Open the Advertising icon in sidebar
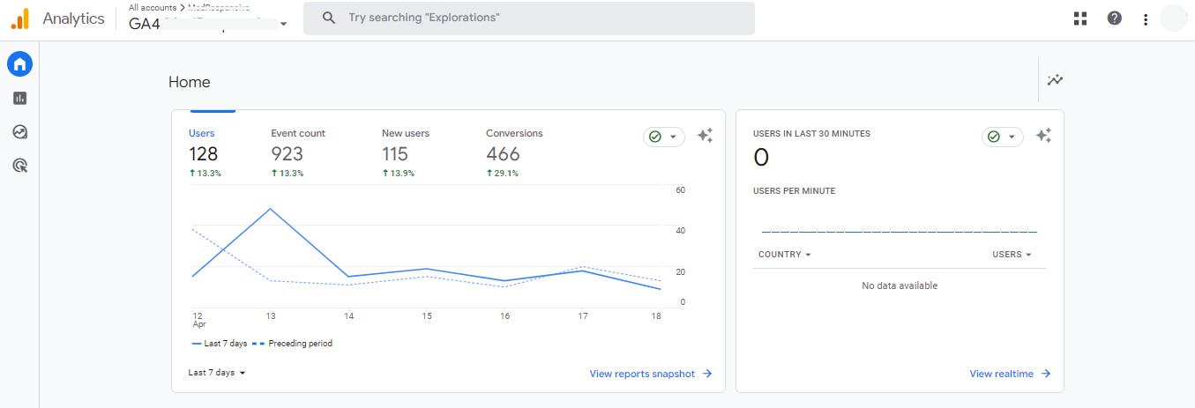Image resolution: width=1195 pixels, height=408 pixels. click(19, 165)
